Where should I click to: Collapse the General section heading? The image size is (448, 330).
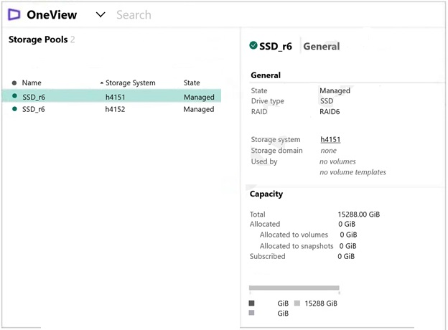[x=266, y=75]
